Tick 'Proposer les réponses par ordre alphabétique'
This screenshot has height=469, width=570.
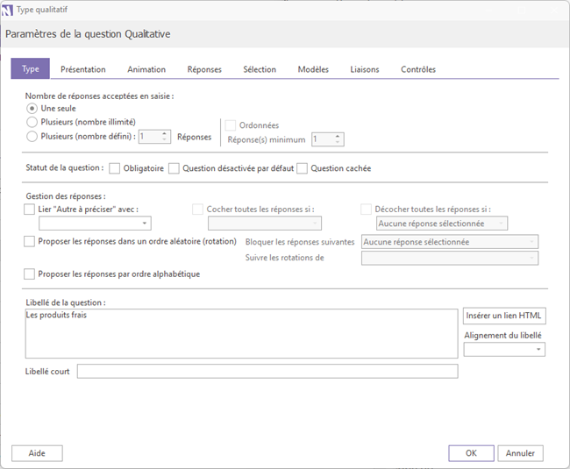29,274
